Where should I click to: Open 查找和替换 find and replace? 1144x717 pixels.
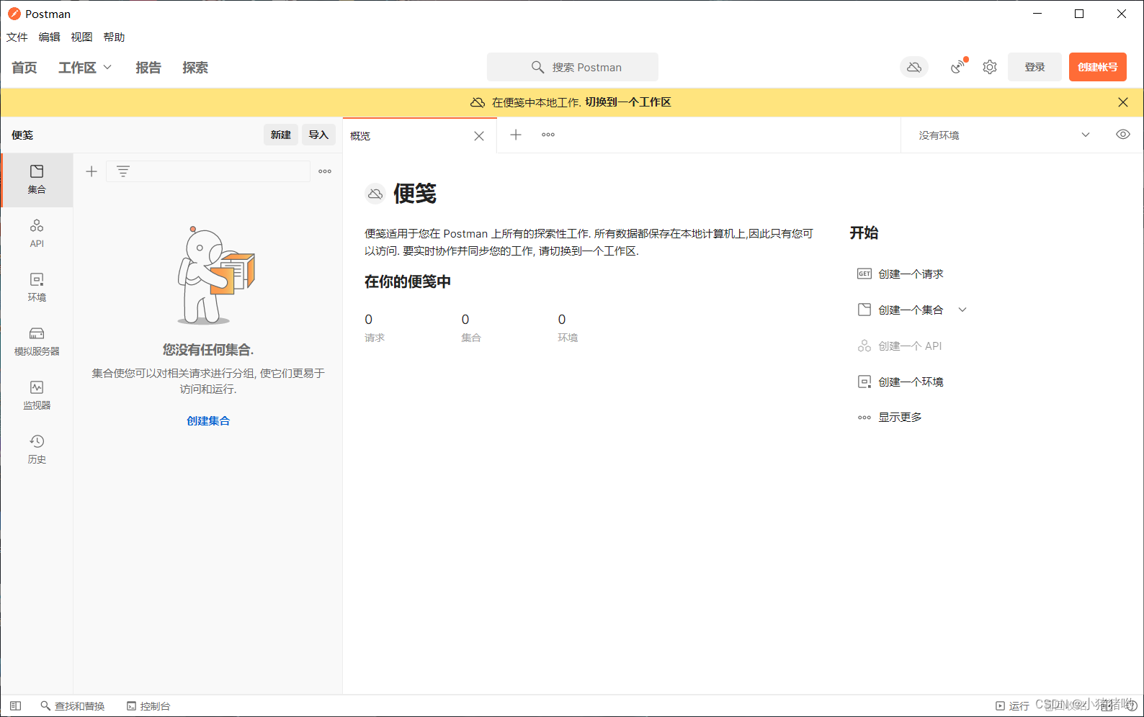[73, 706]
